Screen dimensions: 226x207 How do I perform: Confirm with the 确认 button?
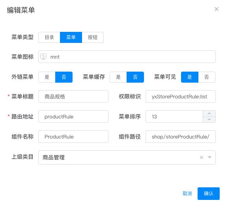(x=209, y=194)
